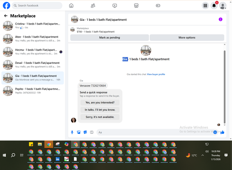The image size is (232, 170).
Task: Open the Cristina apartment conversation
Action: (x=32, y=25)
